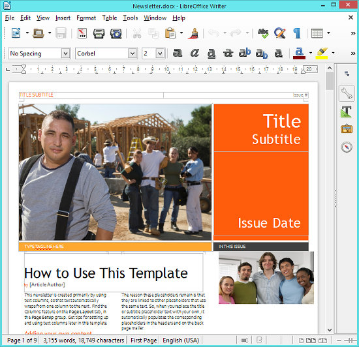
Task: Open the Format menu
Action: coord(86,18)
